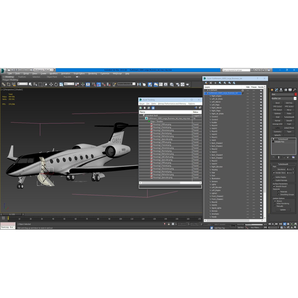Open the Rendering menu
The height and width of the screenshot is (298, 298).
click(x=92, y=74)
